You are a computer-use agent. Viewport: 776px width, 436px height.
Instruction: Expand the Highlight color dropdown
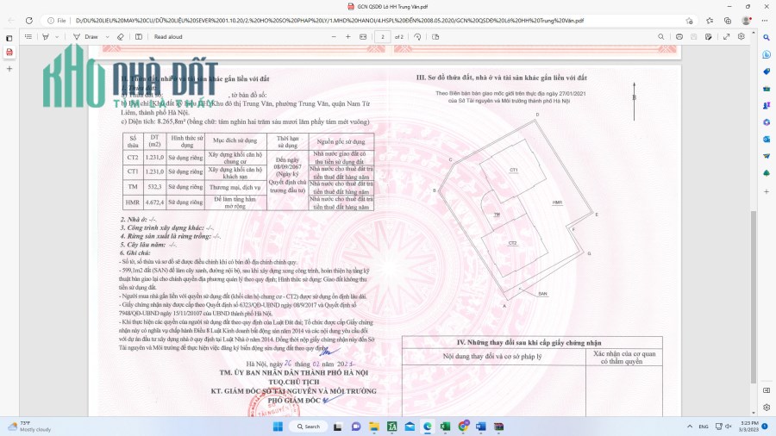tap(57, 37)
